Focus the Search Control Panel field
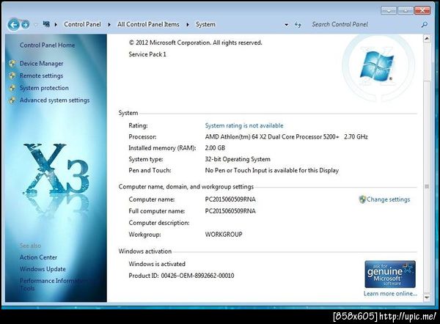 (364, 24)
